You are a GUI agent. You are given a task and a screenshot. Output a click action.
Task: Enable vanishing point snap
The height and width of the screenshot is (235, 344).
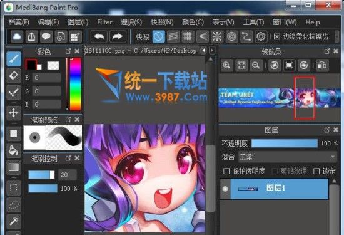(x=202, y=36)
